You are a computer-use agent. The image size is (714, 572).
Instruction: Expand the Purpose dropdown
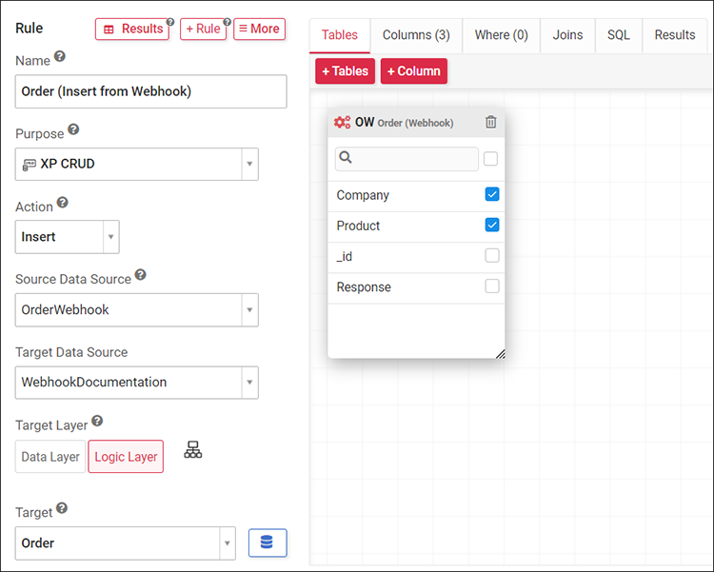[x=249, y=164]
